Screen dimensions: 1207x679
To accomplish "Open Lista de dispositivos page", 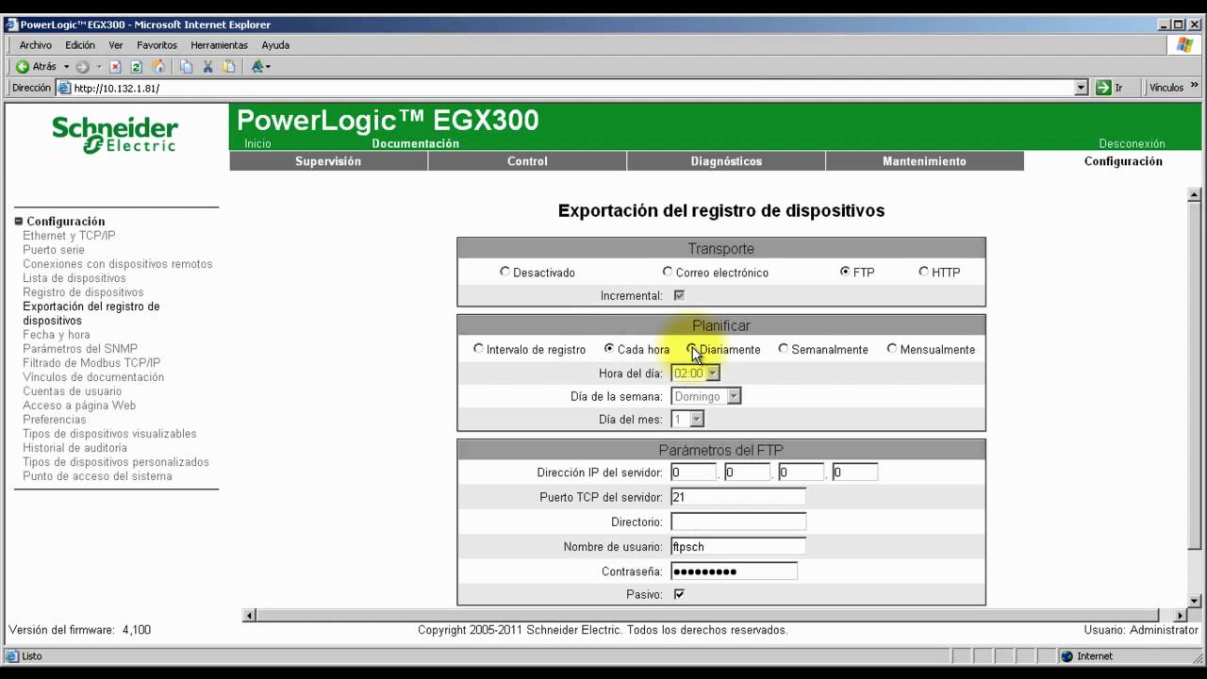I will point(74,278).
